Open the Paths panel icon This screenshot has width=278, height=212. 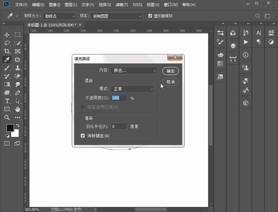point(233,59)
